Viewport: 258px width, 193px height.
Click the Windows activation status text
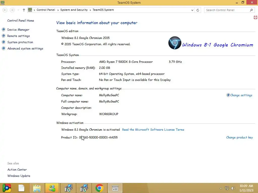click(90, 130)
